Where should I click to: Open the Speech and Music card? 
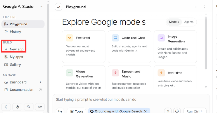point(129,77)
